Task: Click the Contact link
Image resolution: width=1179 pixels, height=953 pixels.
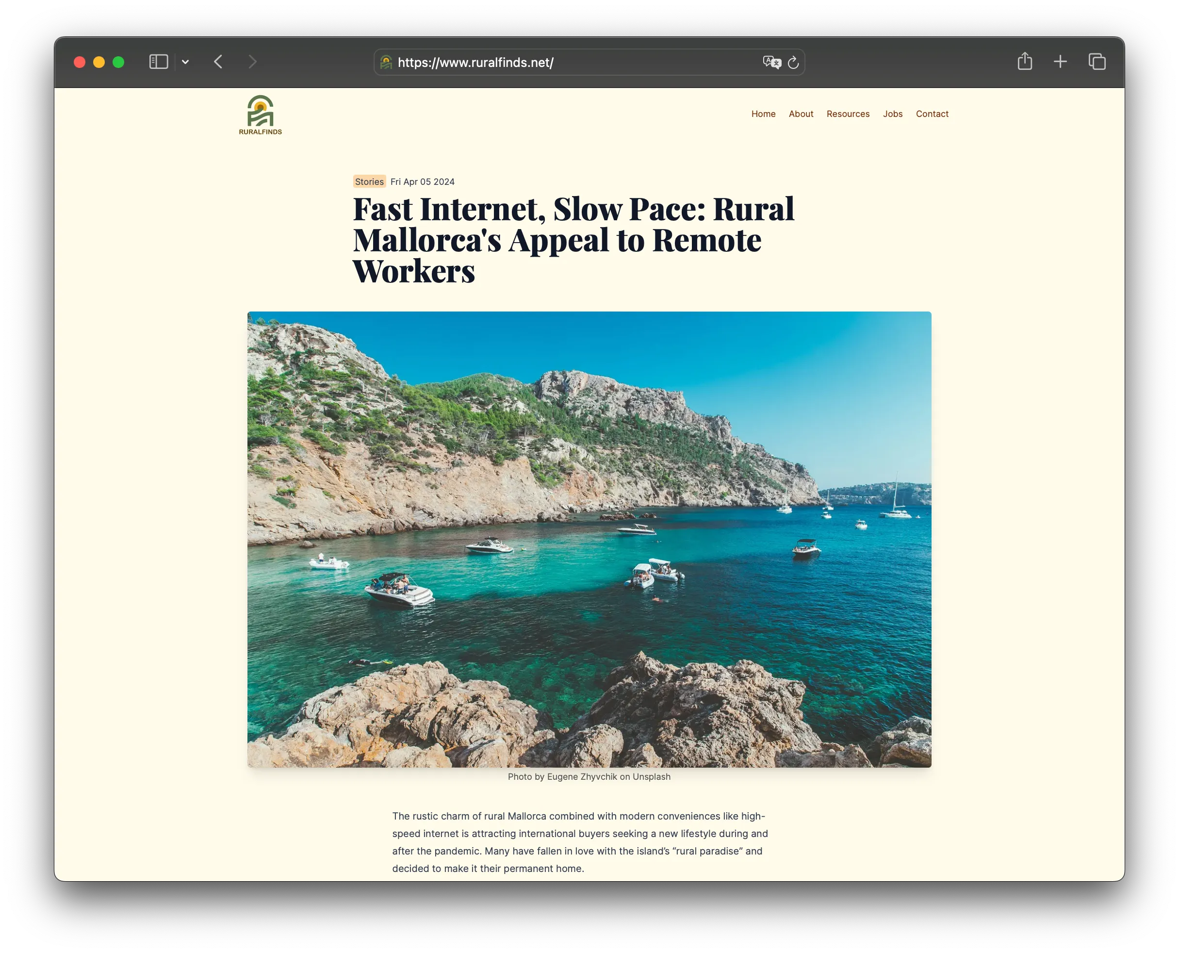Action: click(932, 114)
